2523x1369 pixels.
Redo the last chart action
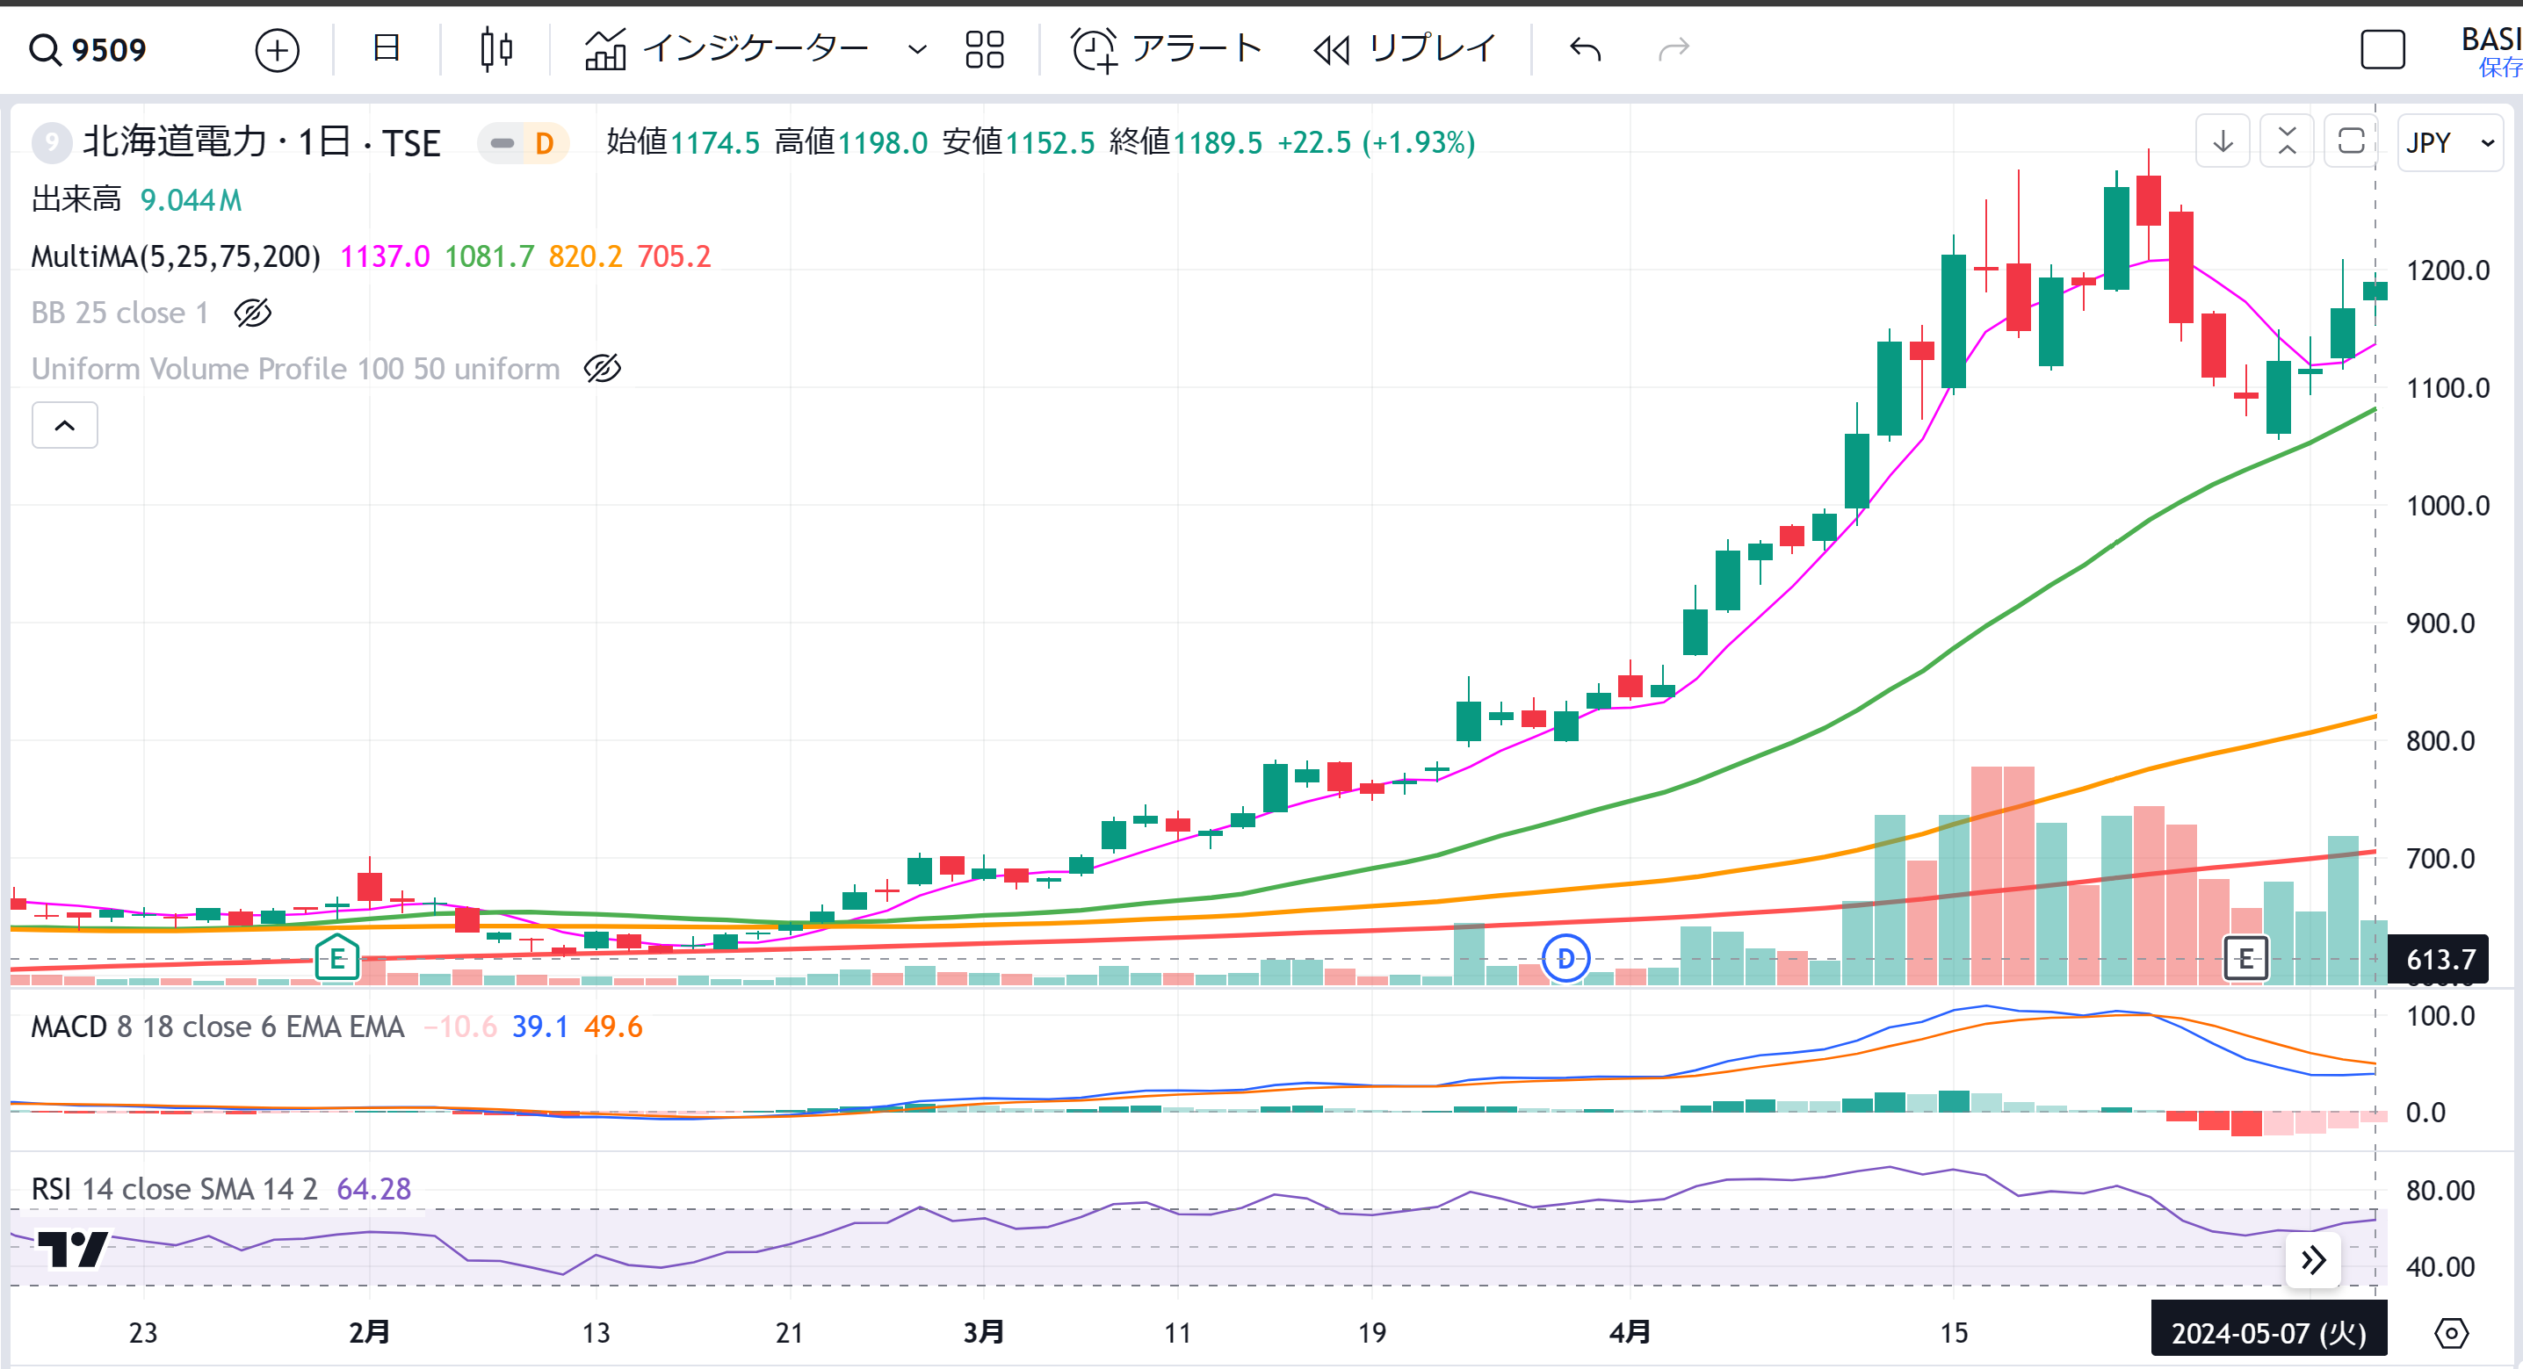1674,49
